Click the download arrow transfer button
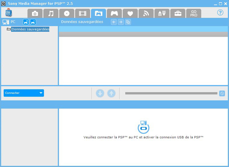The height and width of the screenshot is (167, 229). (x=100, y=93)
